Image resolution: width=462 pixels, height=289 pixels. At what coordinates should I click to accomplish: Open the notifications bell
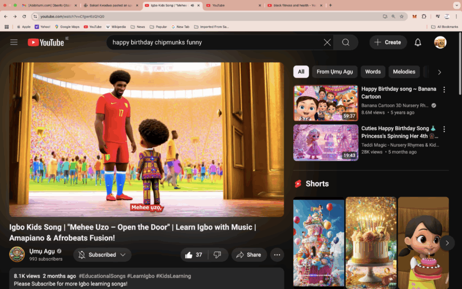pos(418,42)
